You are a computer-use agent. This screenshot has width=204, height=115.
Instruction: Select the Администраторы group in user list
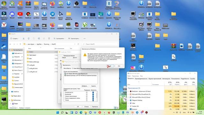[81, 75]
